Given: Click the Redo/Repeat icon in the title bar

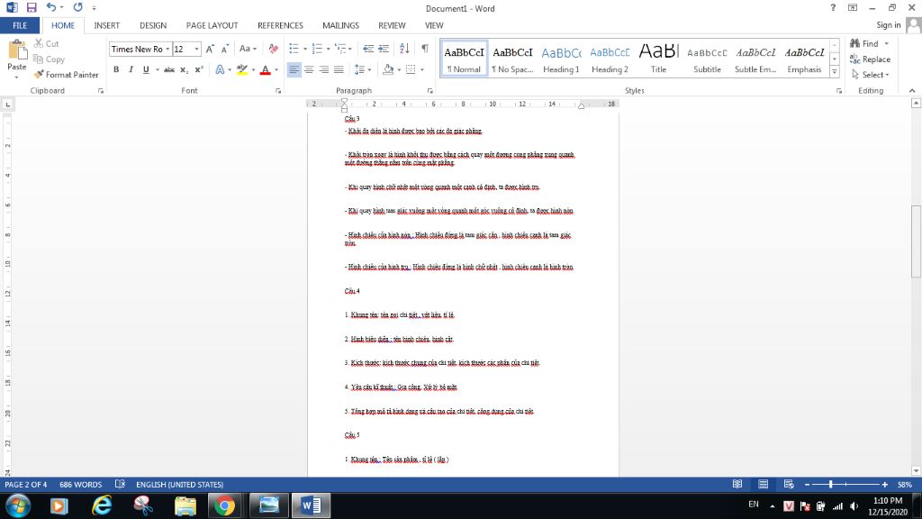Looking at the screenshot, I should (77, 7).
